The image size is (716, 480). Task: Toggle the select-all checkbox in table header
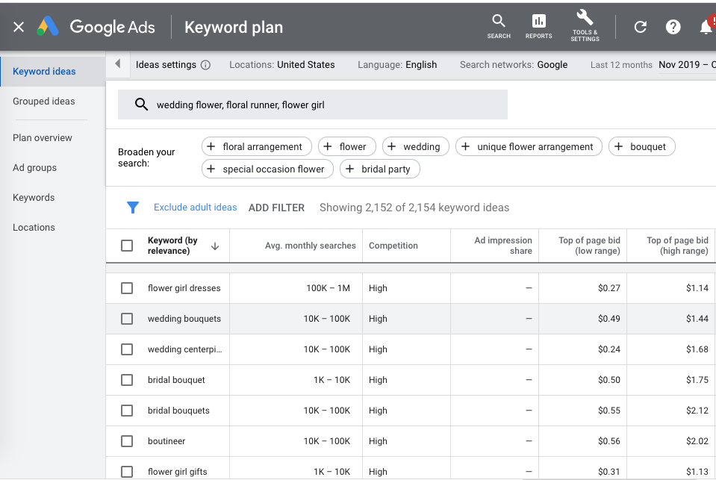(127, 246)
